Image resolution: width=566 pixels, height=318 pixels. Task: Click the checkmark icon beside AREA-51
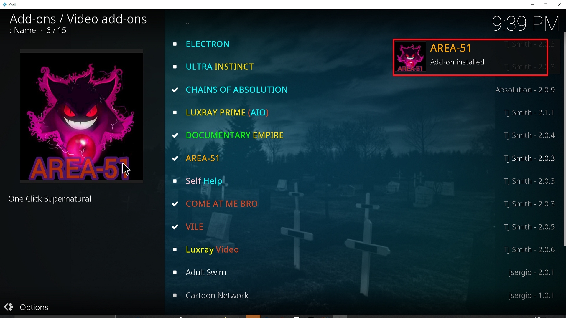[175, 158]
